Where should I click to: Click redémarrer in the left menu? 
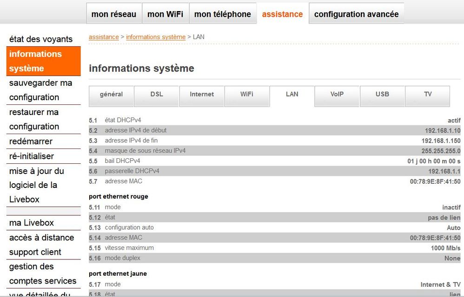(31, 142)
